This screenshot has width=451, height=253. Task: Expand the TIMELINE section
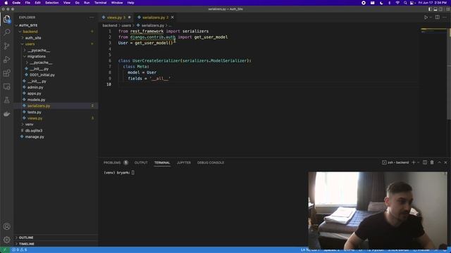click(x=27, y=244)
